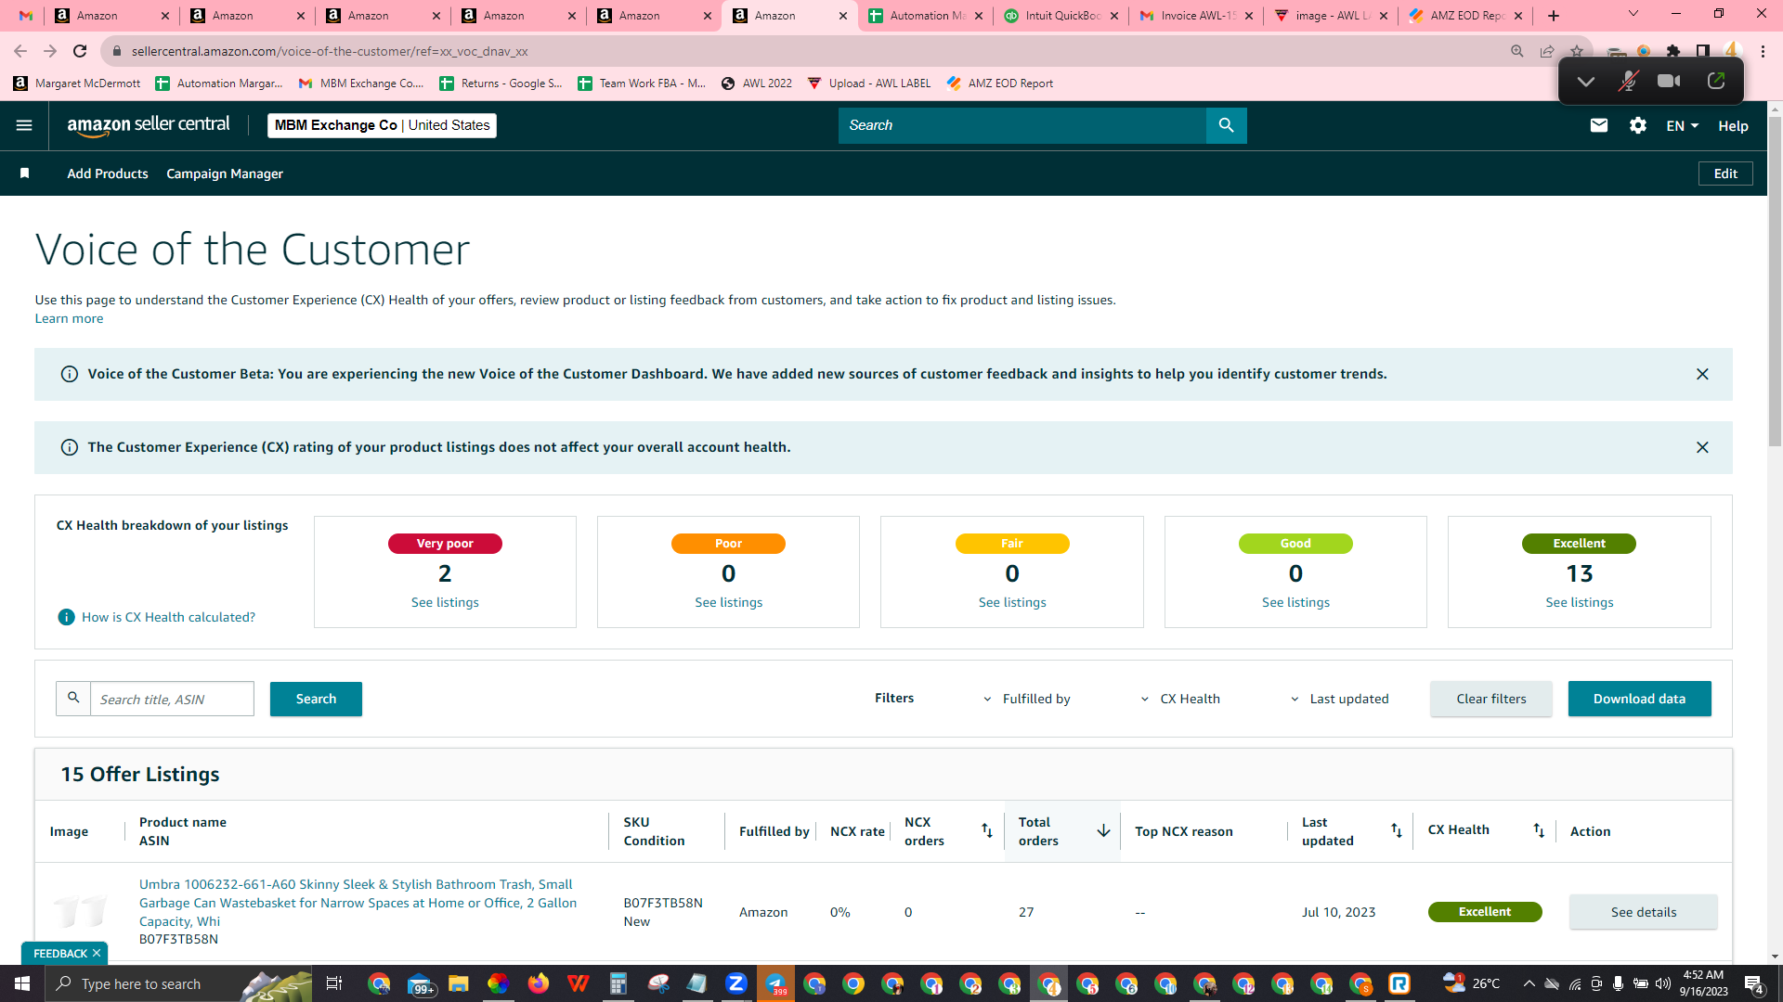This screenshot has width=1783, height=1002.
Task: Go back in the browser
Action: click(20, 51)
